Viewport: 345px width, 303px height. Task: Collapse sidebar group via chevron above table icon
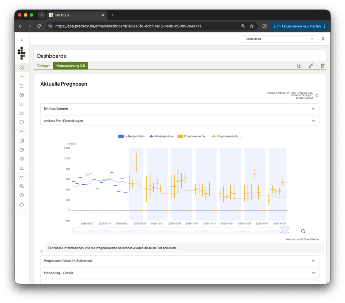[x=21, y=131]
